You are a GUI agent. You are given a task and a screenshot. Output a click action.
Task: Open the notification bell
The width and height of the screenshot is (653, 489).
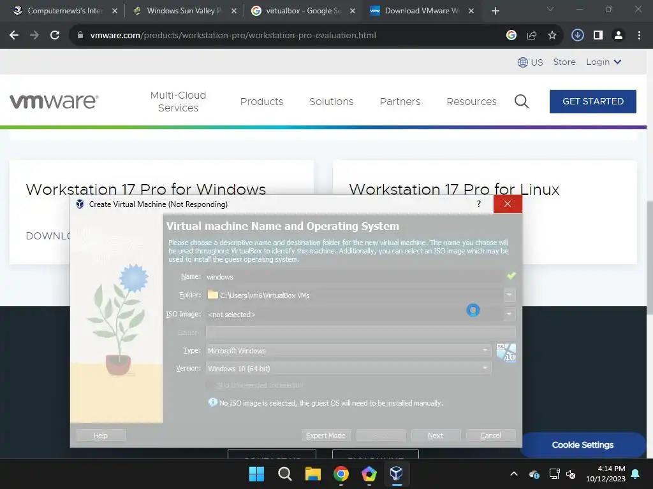point(636,474)
